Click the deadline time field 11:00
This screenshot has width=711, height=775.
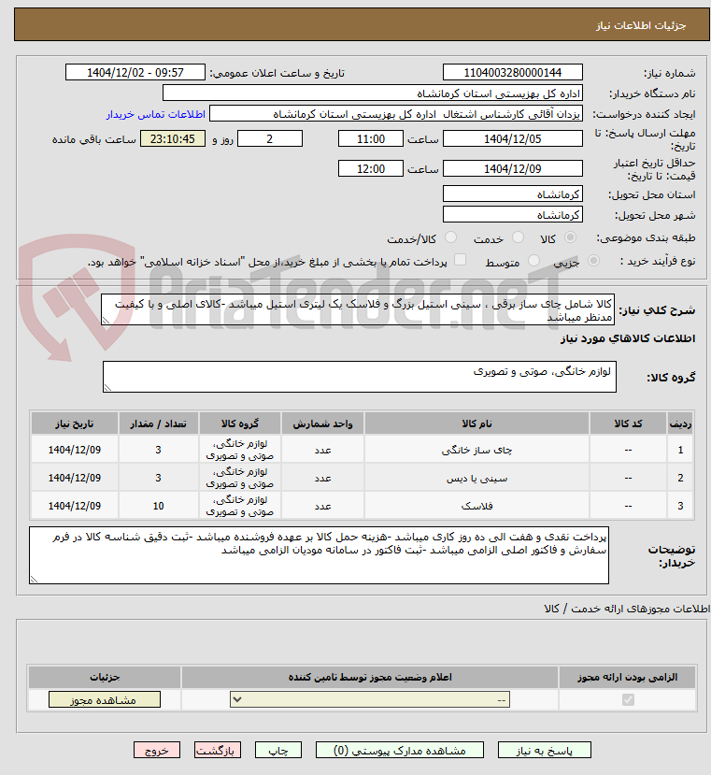coord(371,139)
